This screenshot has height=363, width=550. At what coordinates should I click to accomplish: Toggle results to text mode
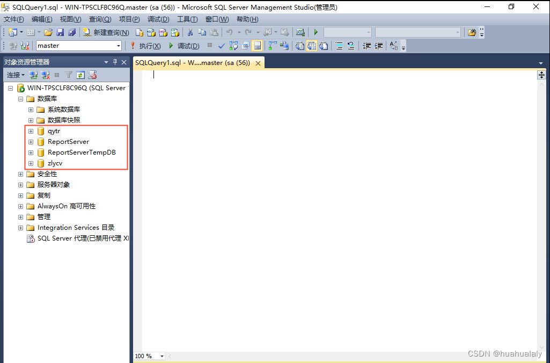click(299, 46)
